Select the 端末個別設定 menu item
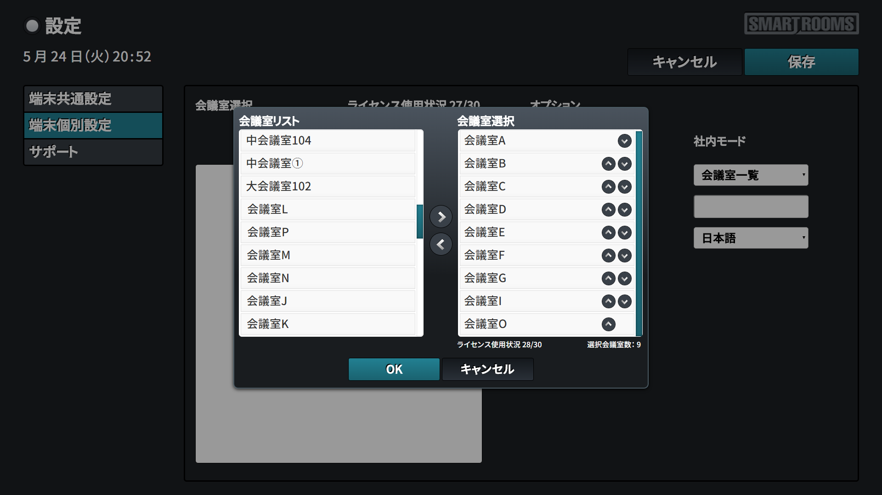 pyautogui.click(x=93, y=125)
